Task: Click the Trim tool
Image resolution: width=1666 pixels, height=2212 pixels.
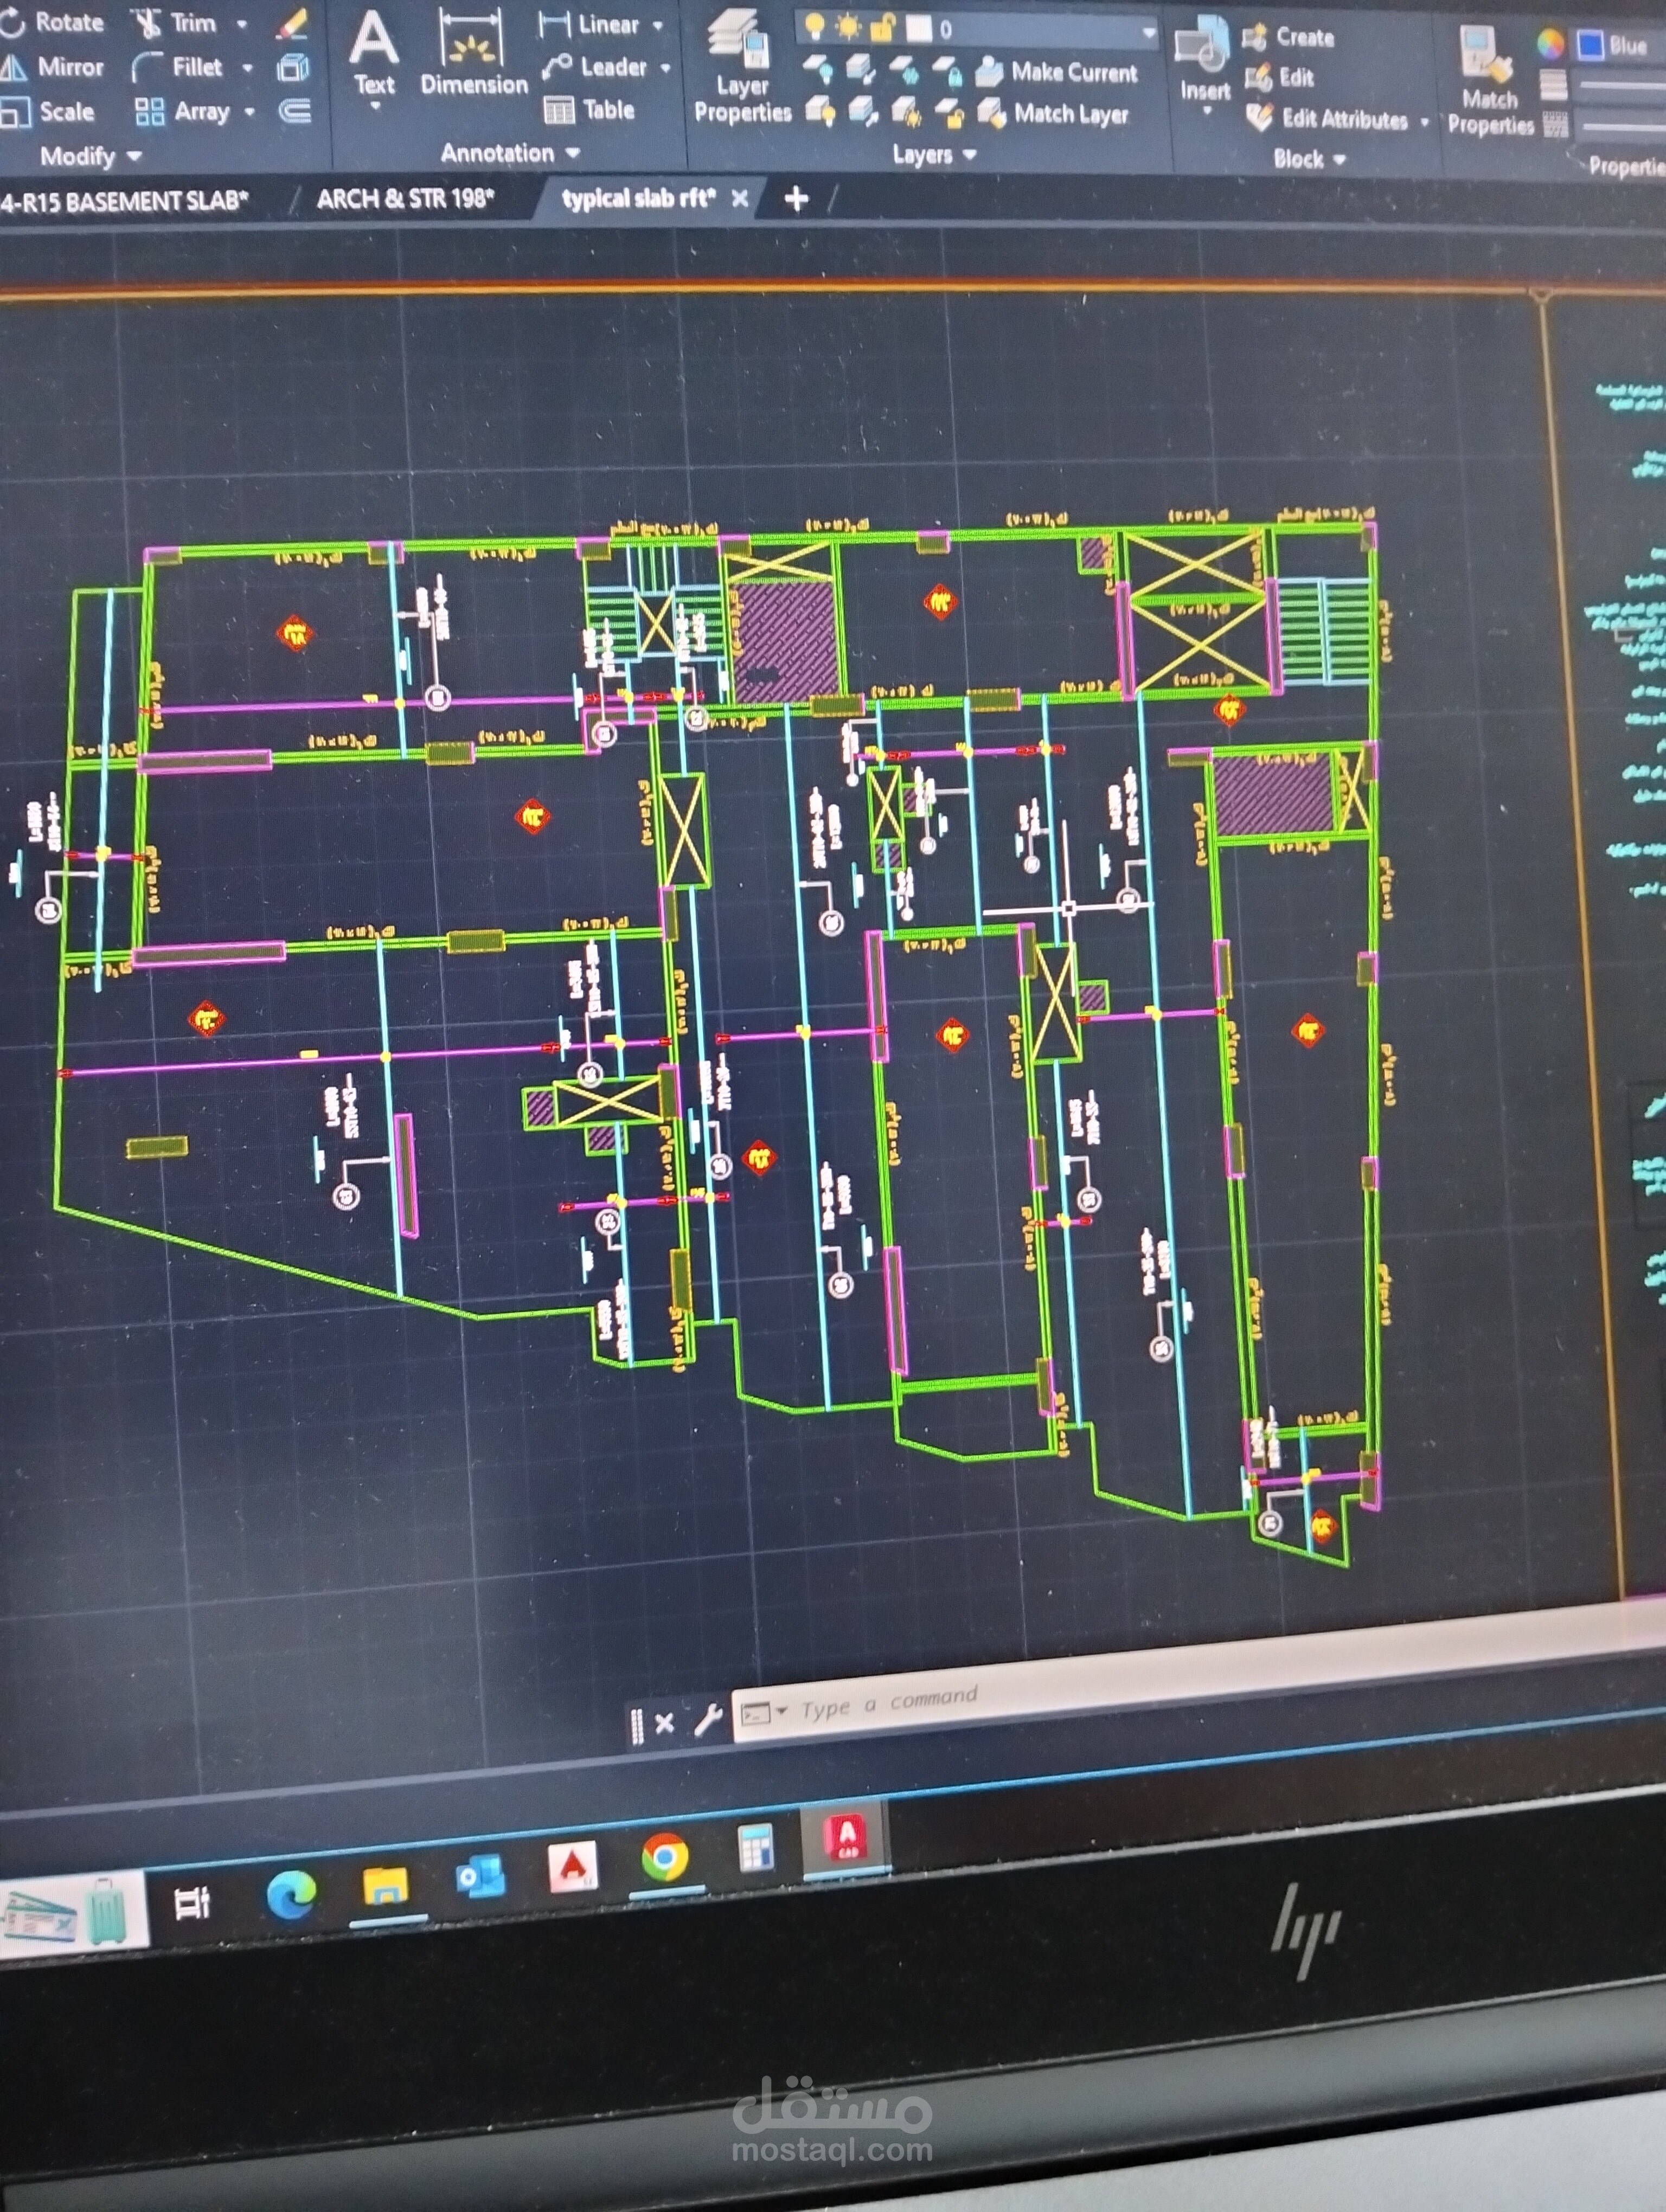Action: (x=177, y=23)
